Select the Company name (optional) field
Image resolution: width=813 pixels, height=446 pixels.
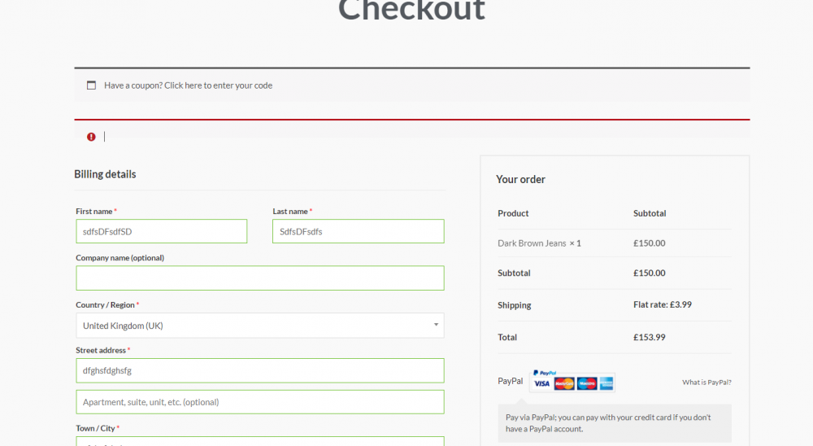(260, 278)
